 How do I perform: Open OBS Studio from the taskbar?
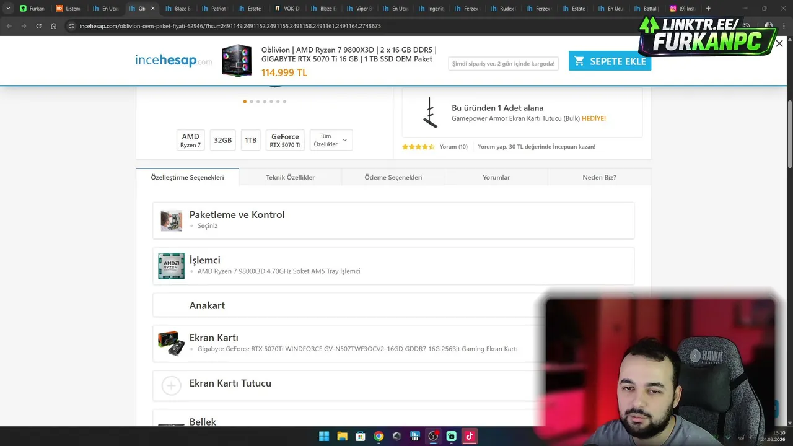pyautogui.click(x=433, y=436)
